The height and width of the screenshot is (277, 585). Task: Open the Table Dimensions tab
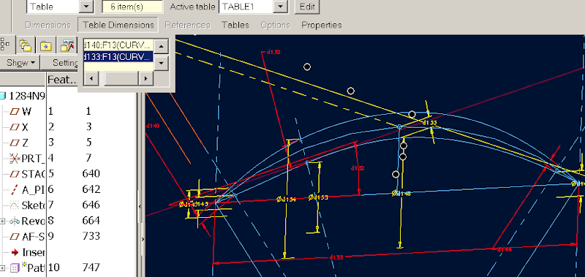(118, 25)
